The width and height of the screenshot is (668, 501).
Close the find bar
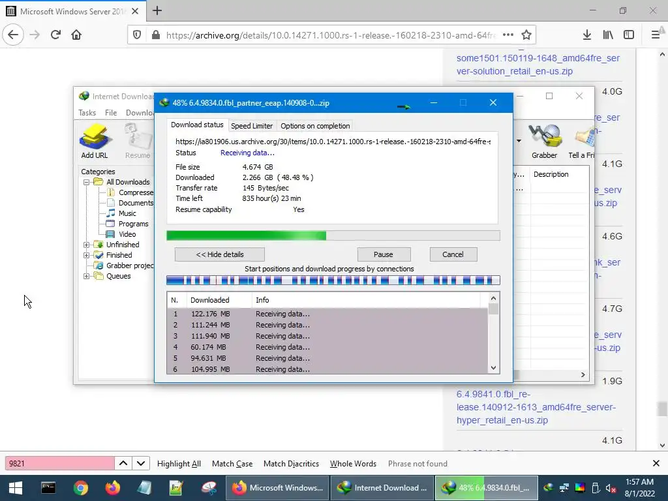(x=656, y=464)
